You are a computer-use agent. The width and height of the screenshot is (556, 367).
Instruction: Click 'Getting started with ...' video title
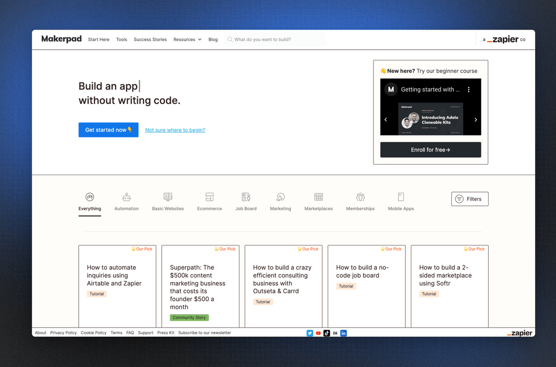[x=430, y=90]
